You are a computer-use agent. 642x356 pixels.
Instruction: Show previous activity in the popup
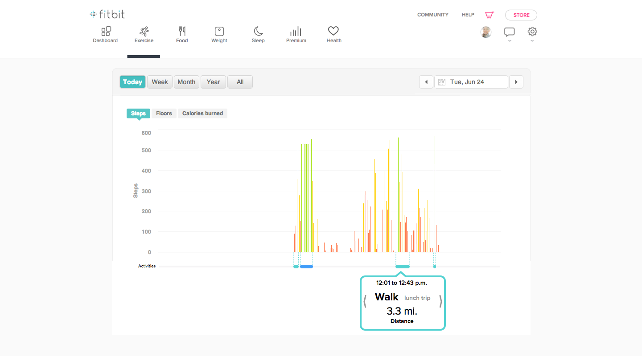pos(365,301)
